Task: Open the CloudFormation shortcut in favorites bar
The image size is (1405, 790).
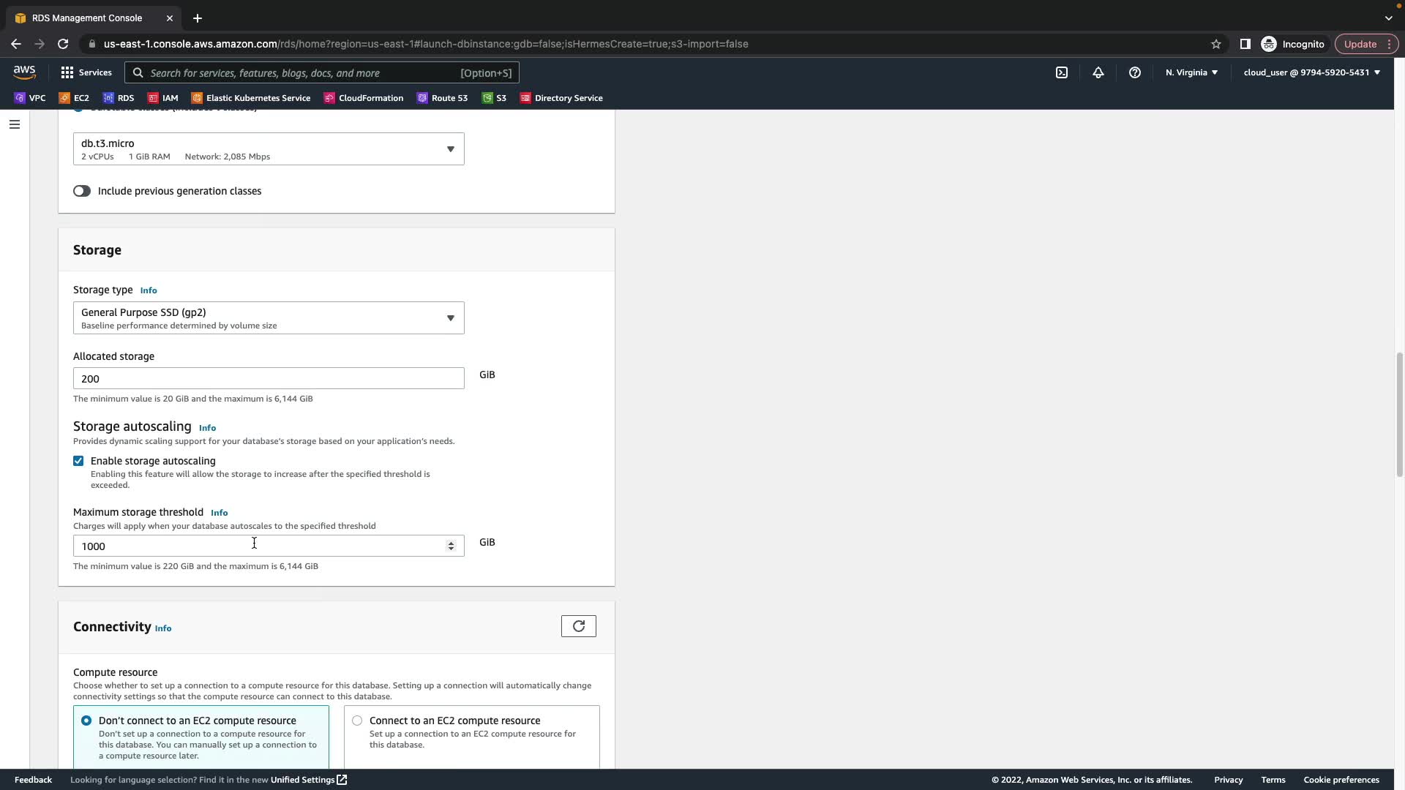Action: click(x=364, y=98)
